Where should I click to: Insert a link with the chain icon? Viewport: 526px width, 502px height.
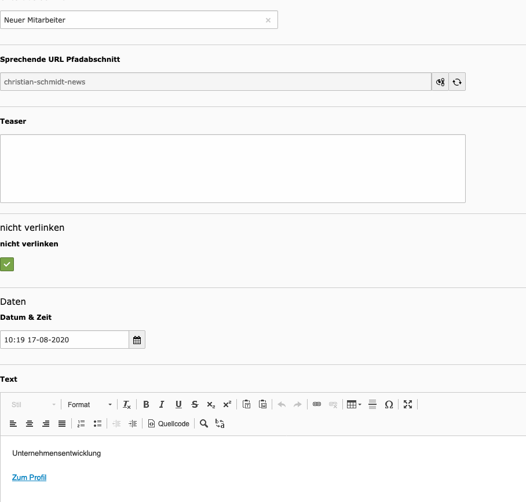point(317,405)
